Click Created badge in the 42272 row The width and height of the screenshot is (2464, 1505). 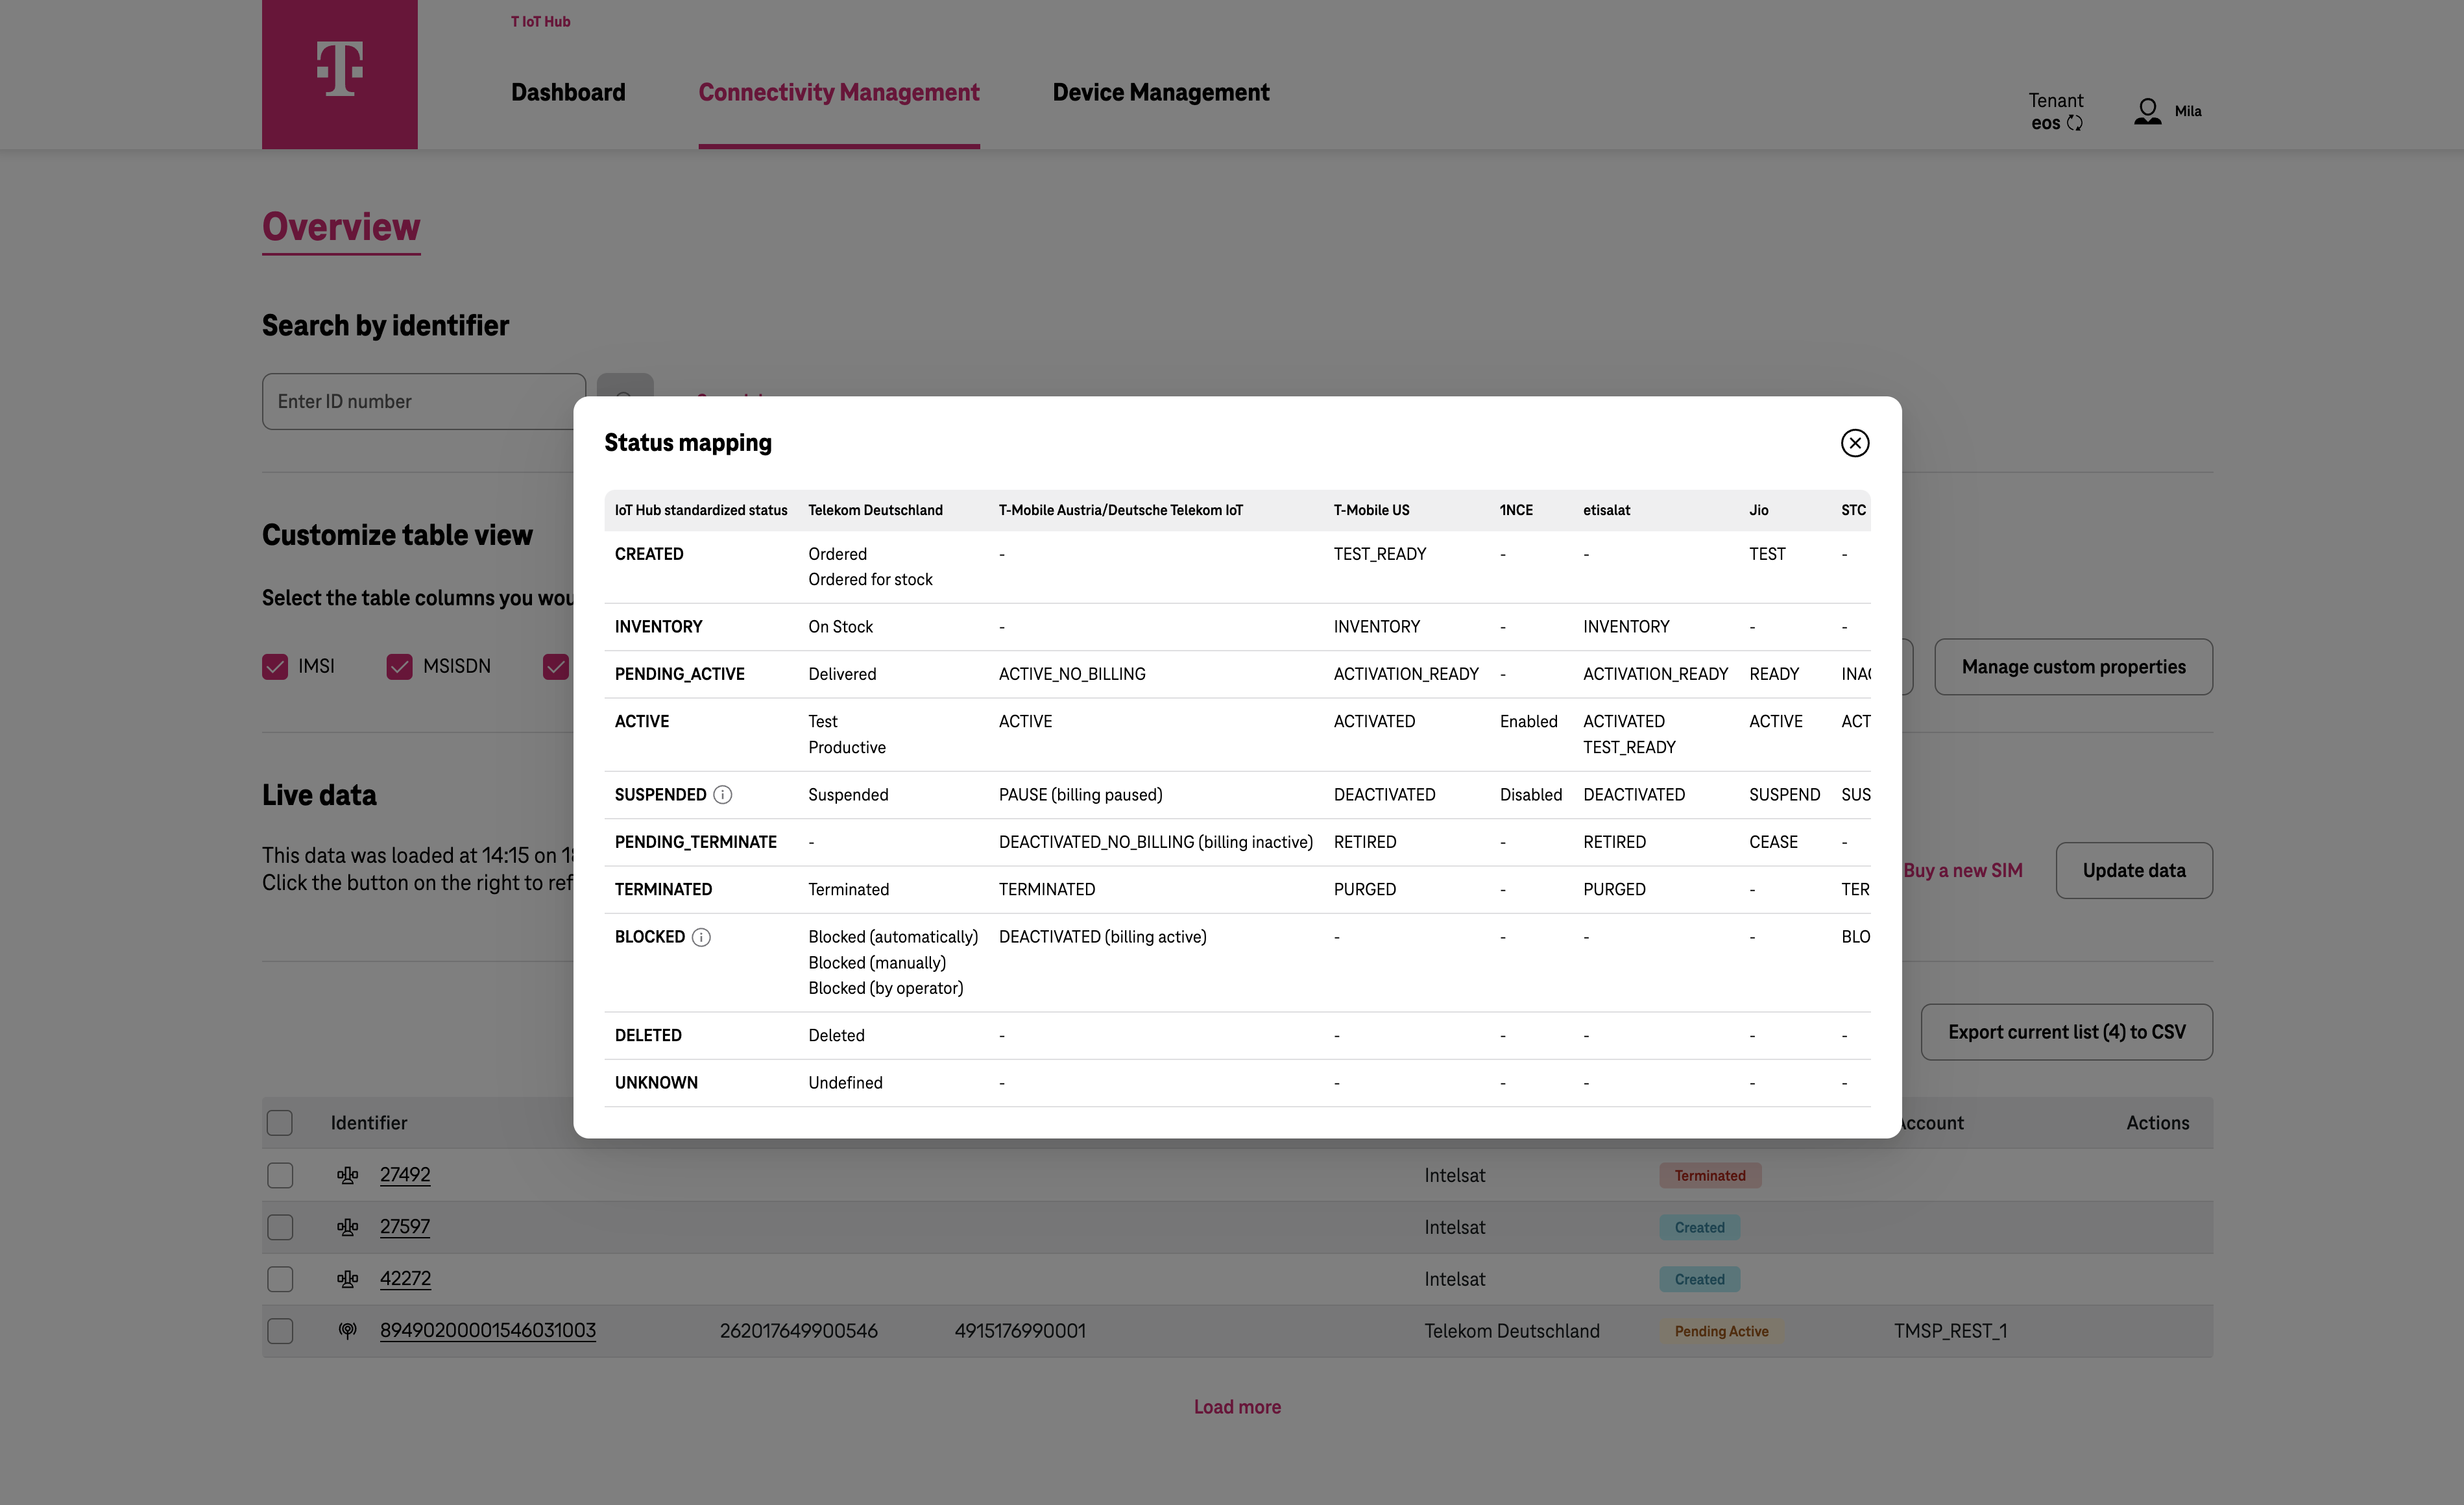point(1699,1279)
